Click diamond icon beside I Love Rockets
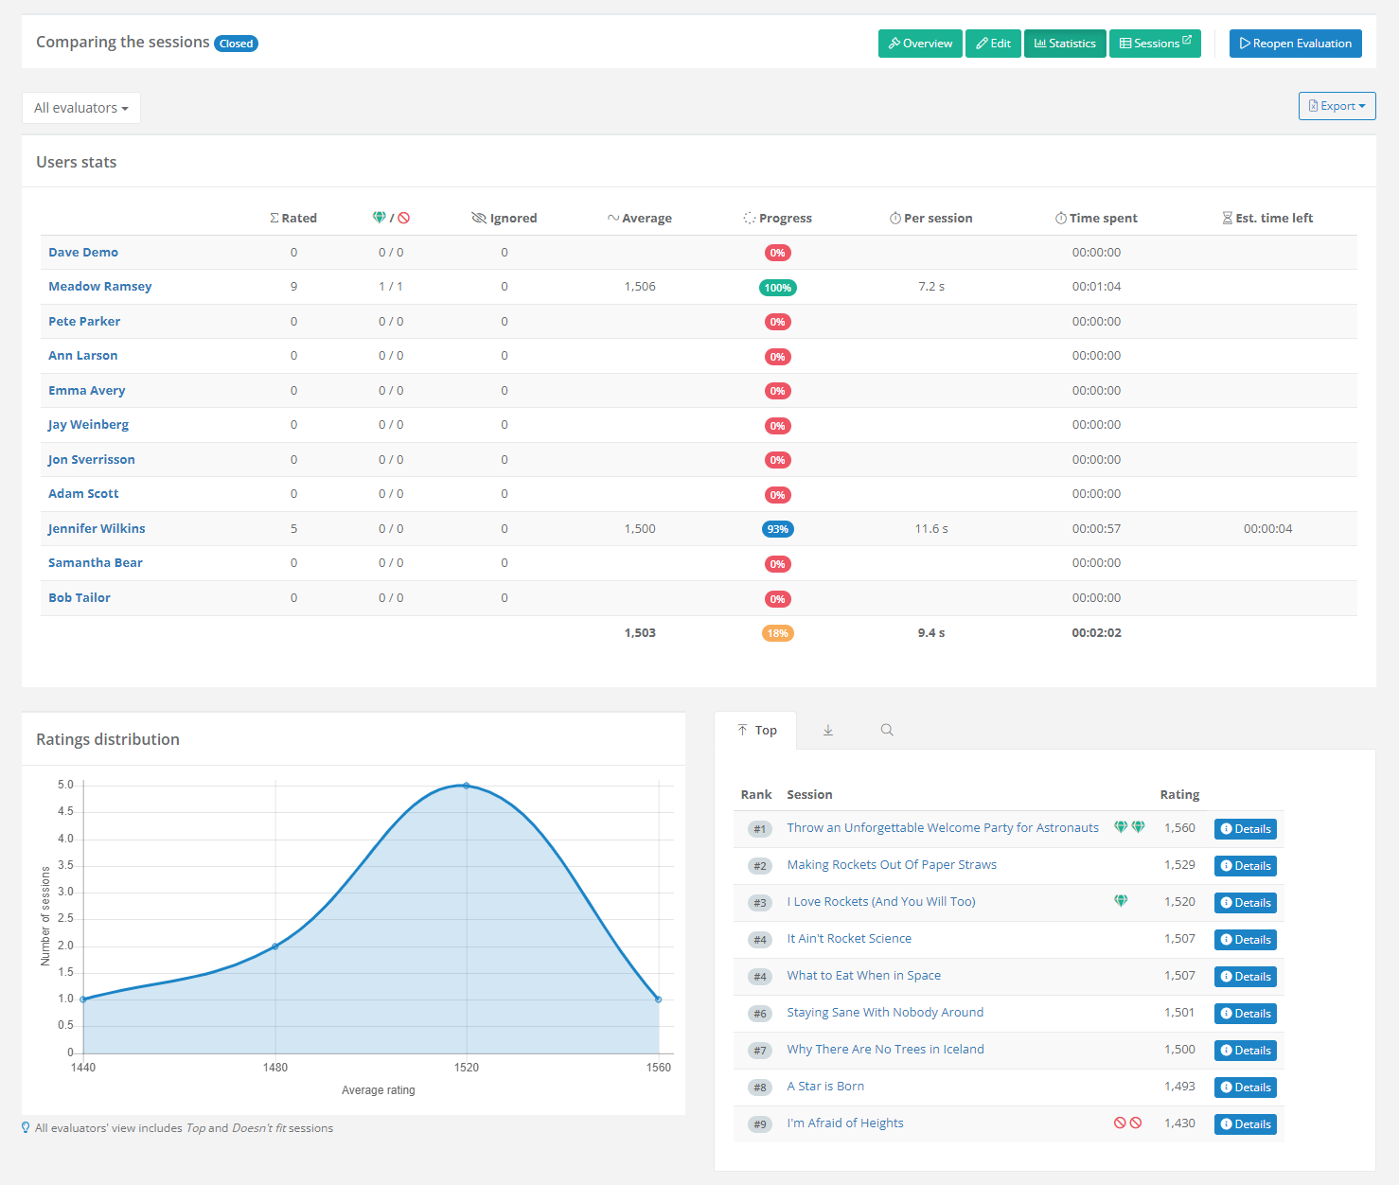Viewport: 1399px width, 1185px height. tap(1121, 901)
